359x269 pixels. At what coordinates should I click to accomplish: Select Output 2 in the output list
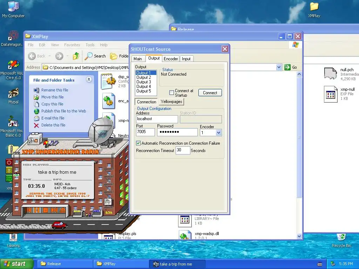point(146,77)
